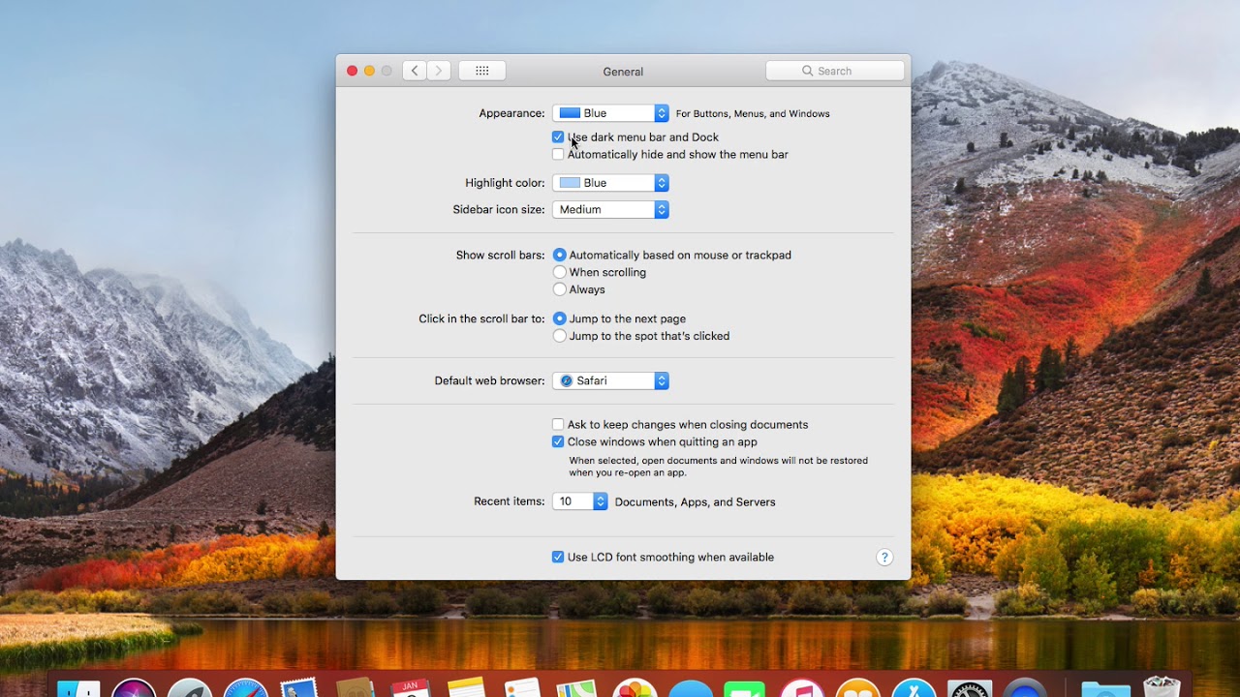Image resolution: width=1240 pixels, height=697 pixels.
Task: Click the 'Appearance:' label
Action: pyautogui.click(x=511, y=113)
